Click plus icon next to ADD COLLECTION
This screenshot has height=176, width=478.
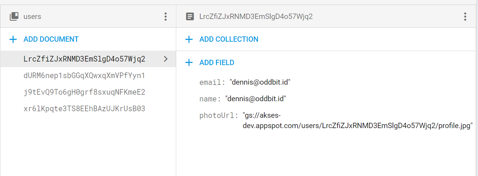click(x=189, y=39)
